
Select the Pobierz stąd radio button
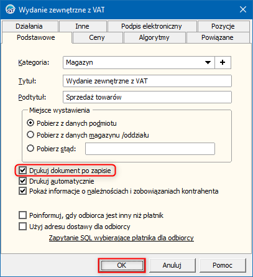pyautogui.click(x=30, y=148)
